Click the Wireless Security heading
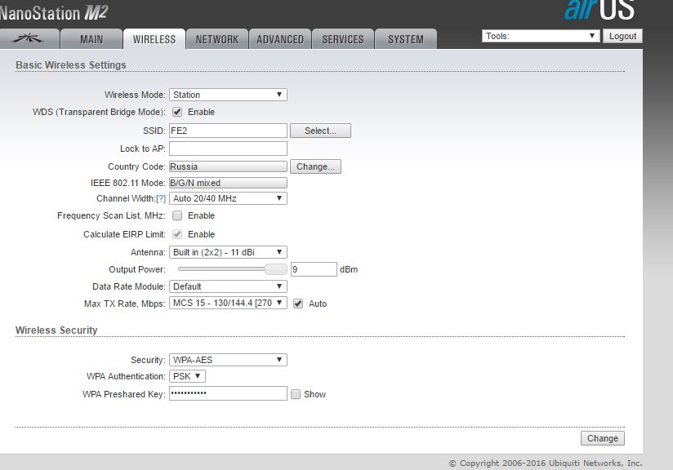The height and width of the screenshot is (470, 673). (x=56, y=330)
